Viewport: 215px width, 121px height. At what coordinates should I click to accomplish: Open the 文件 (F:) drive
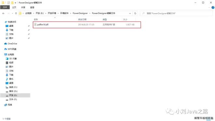(x=13, y=100)
